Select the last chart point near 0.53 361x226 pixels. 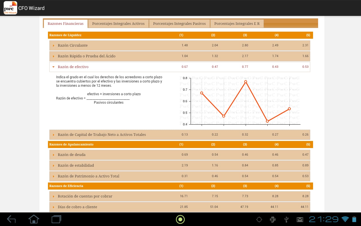[289, 109]
